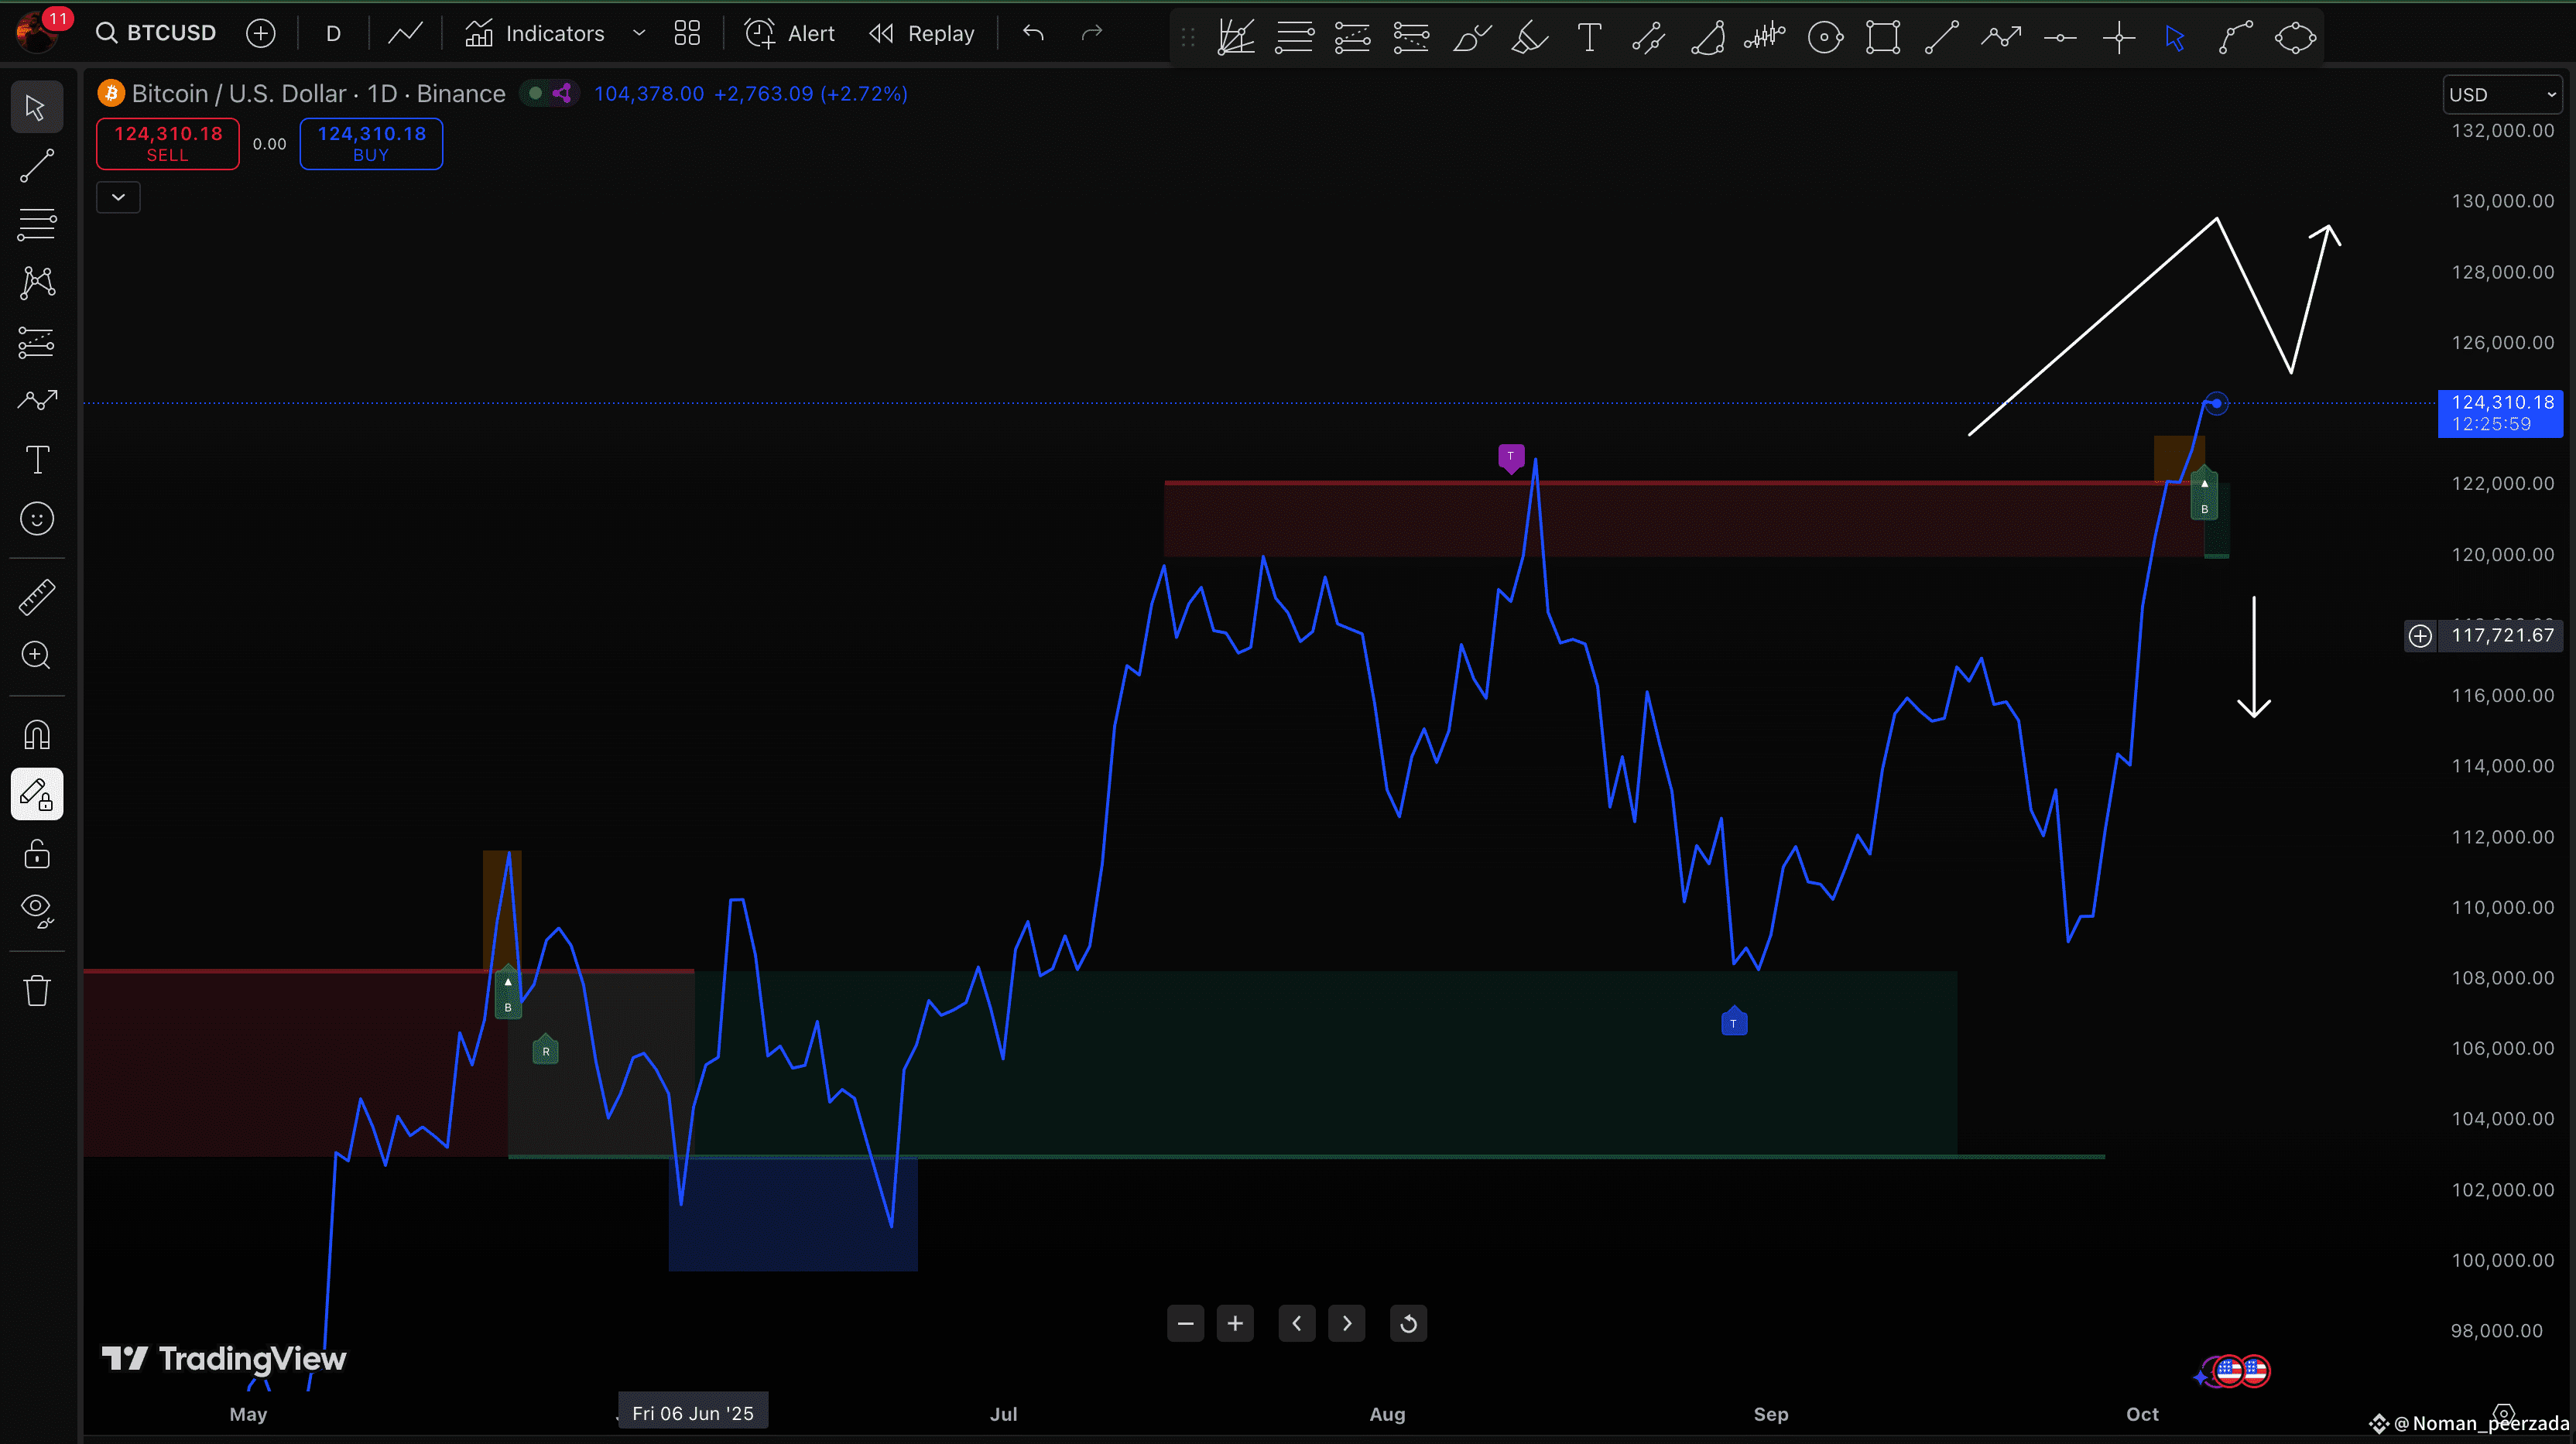Click the 124,310.18 BUY button
2576x1444 pixels.
coord(371,144)
